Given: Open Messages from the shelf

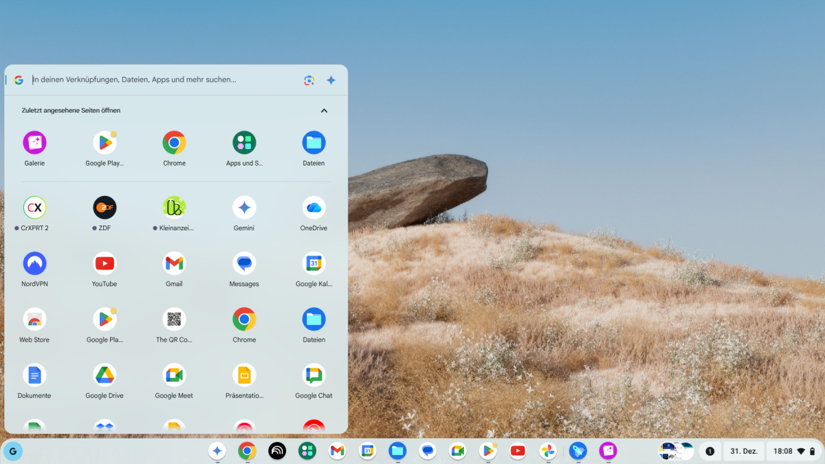Looking at the screenshot, I should click(x=428, y=451).
